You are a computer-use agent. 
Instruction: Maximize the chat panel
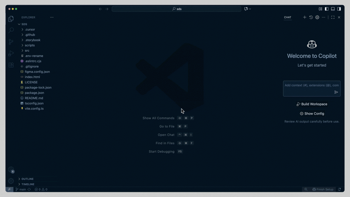point(333,17)
